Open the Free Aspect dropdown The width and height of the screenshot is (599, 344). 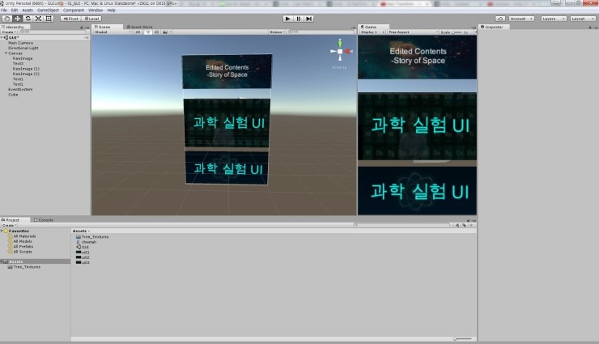coord(412,32)
